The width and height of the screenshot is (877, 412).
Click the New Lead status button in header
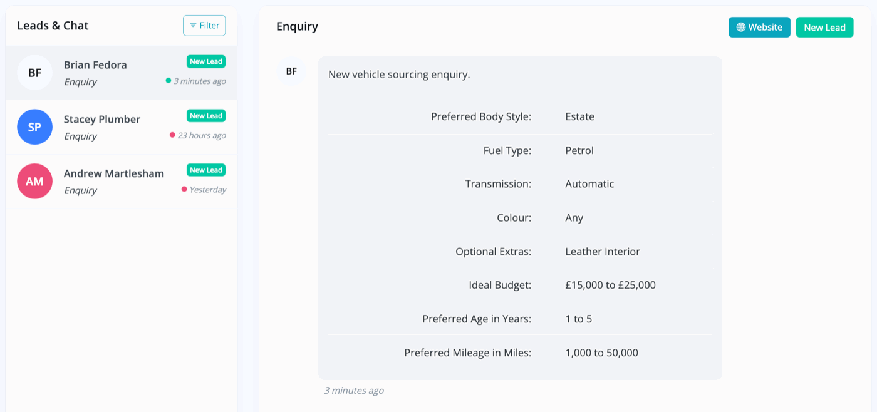(x=824, y=28)
